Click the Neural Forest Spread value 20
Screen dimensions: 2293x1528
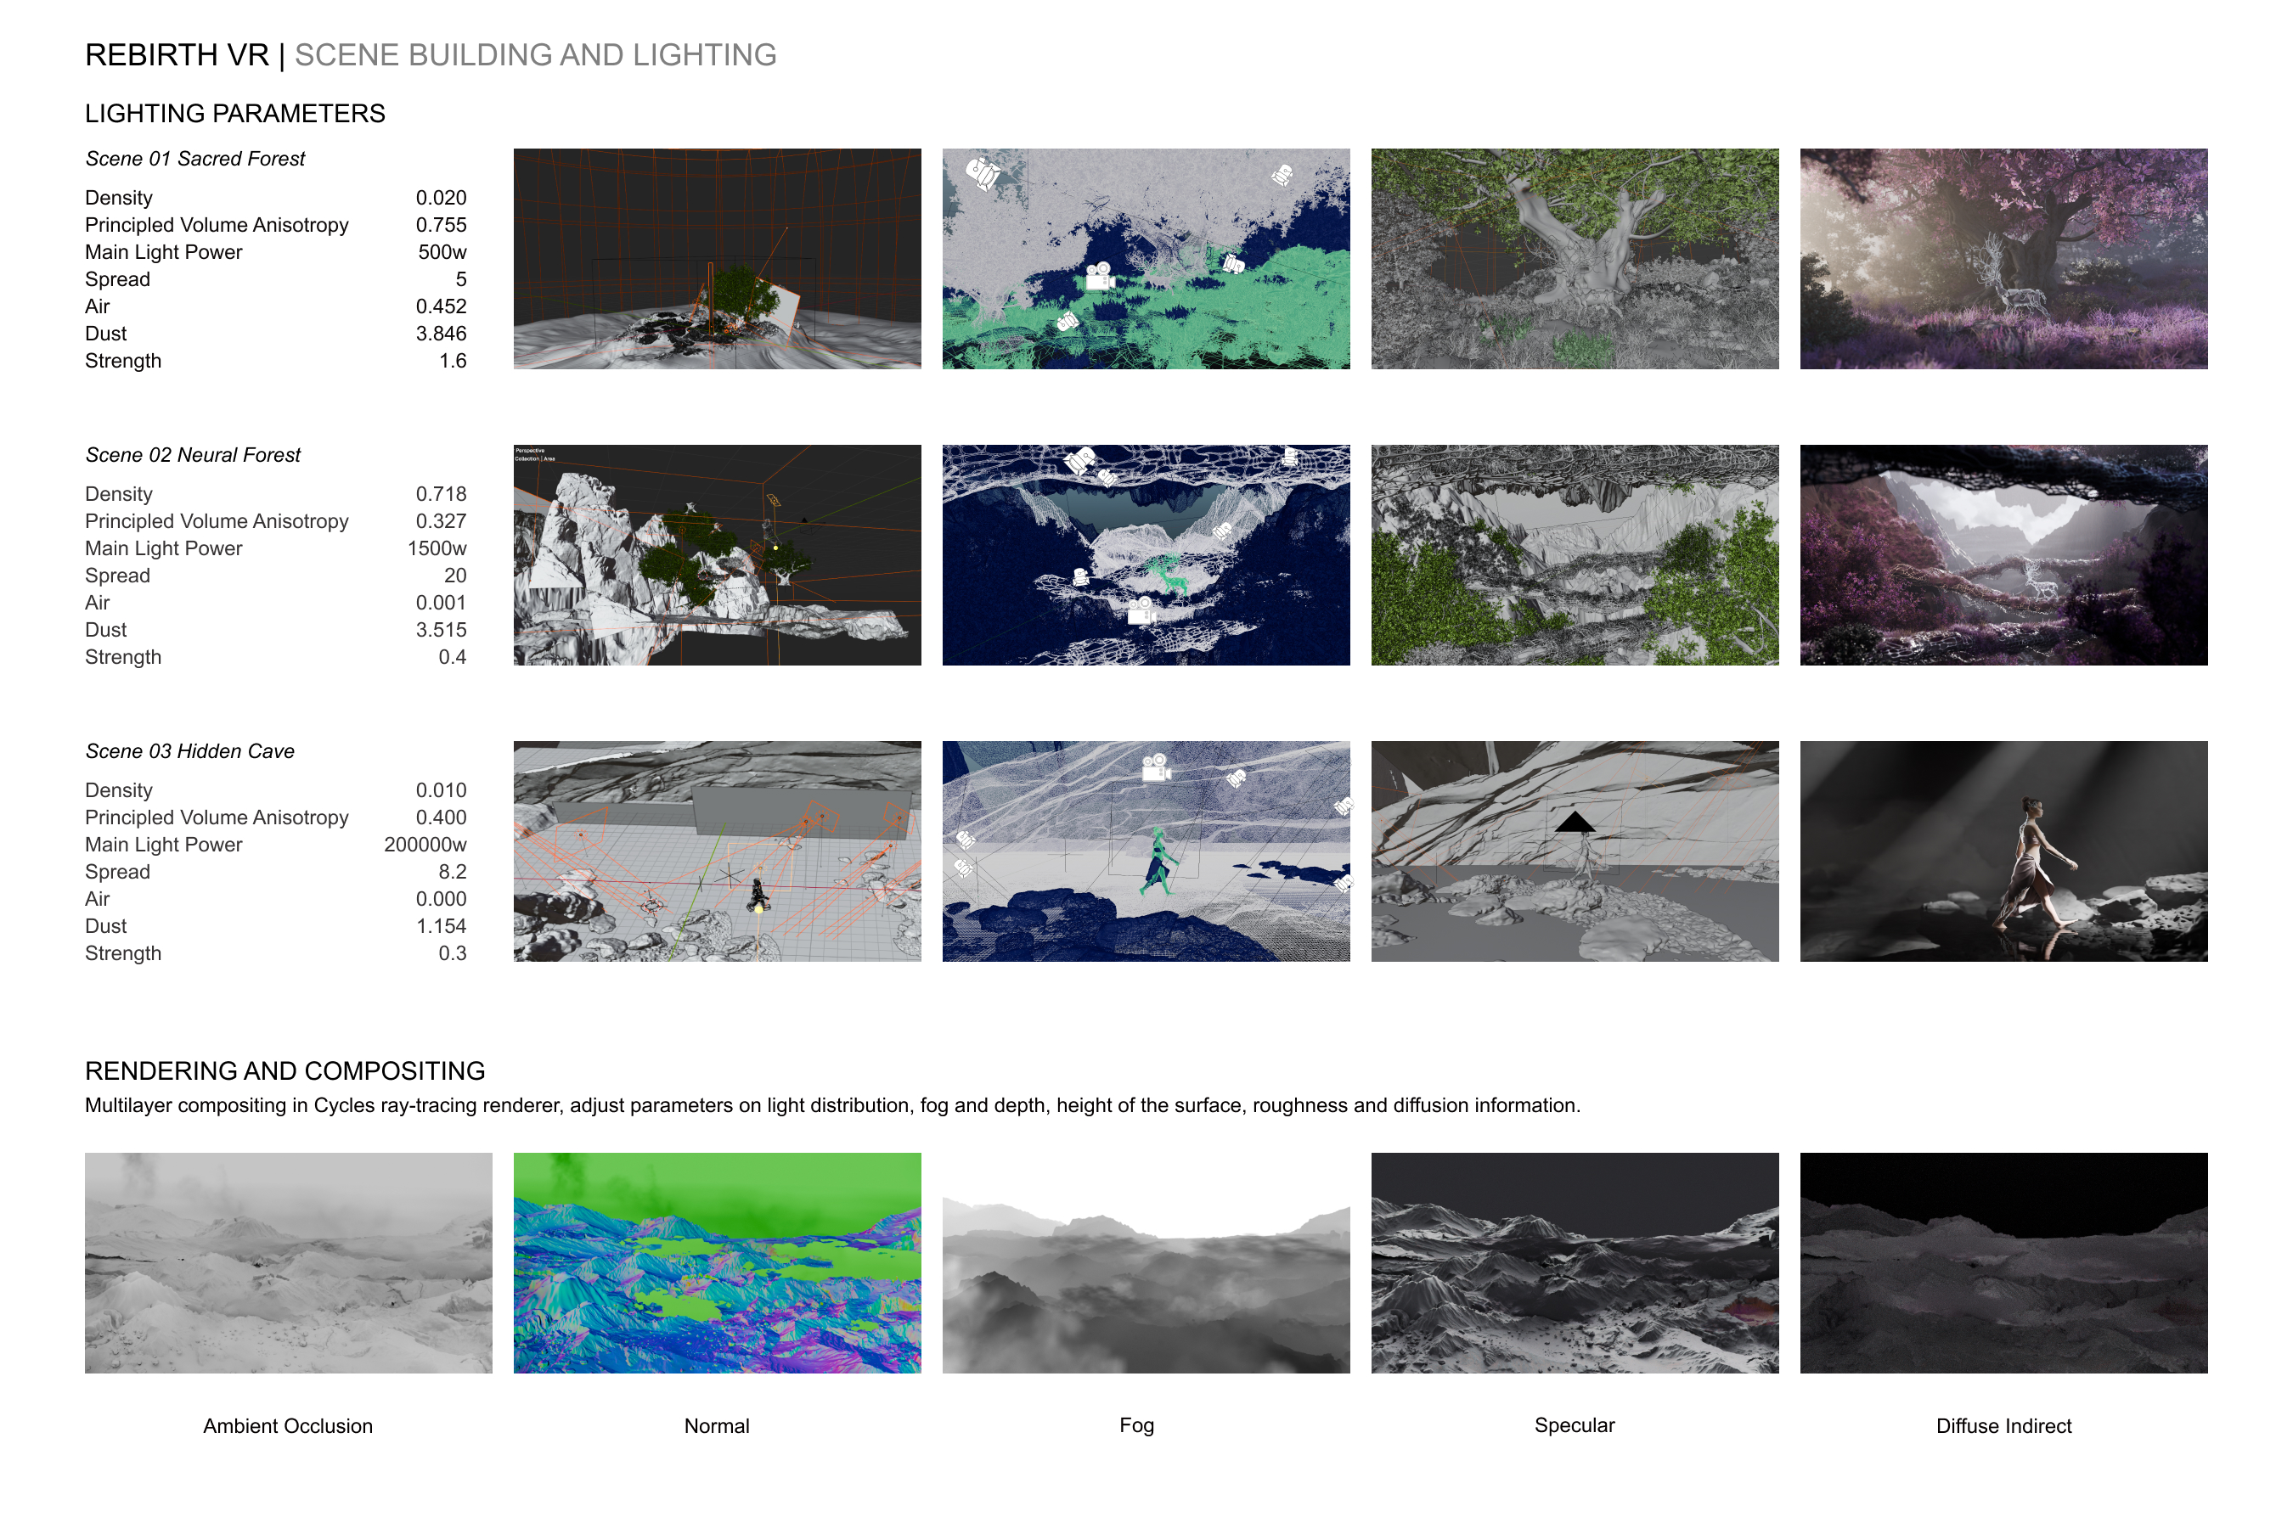tap(455, 576)
